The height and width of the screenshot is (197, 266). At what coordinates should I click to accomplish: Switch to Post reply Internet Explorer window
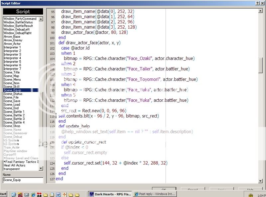pyautogui.click(x=155, y=194)
